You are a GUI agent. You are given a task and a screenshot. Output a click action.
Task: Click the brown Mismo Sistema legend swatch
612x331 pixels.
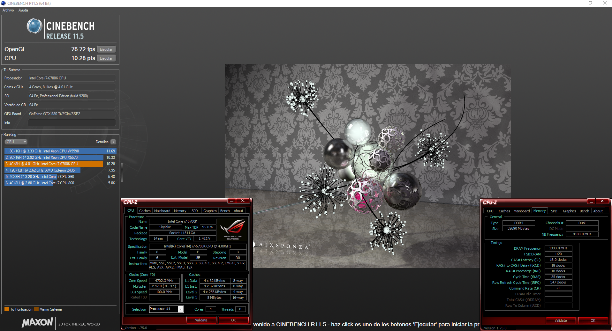pos(36,309)
